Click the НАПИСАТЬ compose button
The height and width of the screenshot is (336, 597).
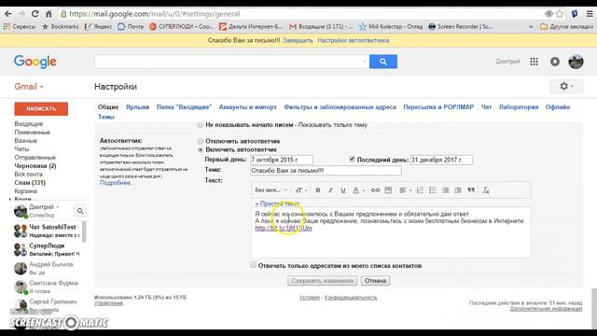pos(41,108)
